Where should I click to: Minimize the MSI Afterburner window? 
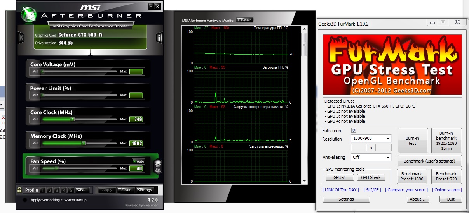pos(151,6)
